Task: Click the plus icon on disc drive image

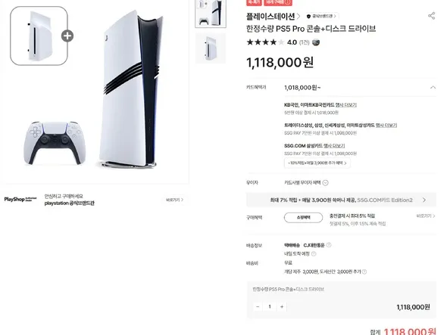Action: coord(67,36)
